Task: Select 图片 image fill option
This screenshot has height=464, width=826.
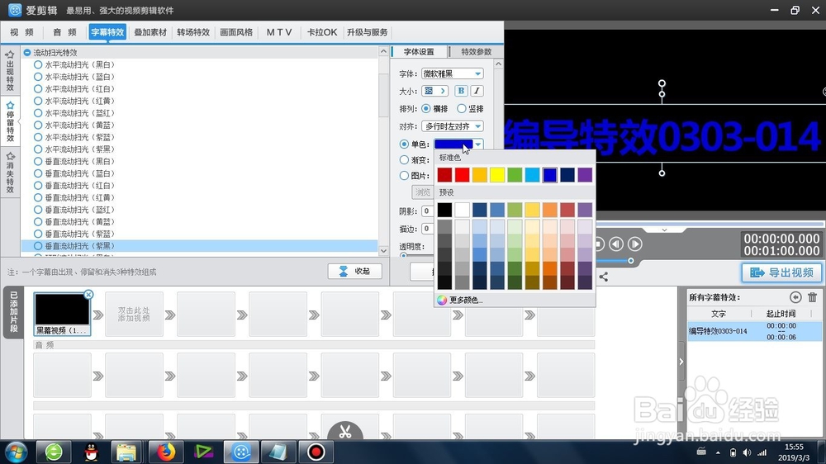Action: [x=414, y=175]
